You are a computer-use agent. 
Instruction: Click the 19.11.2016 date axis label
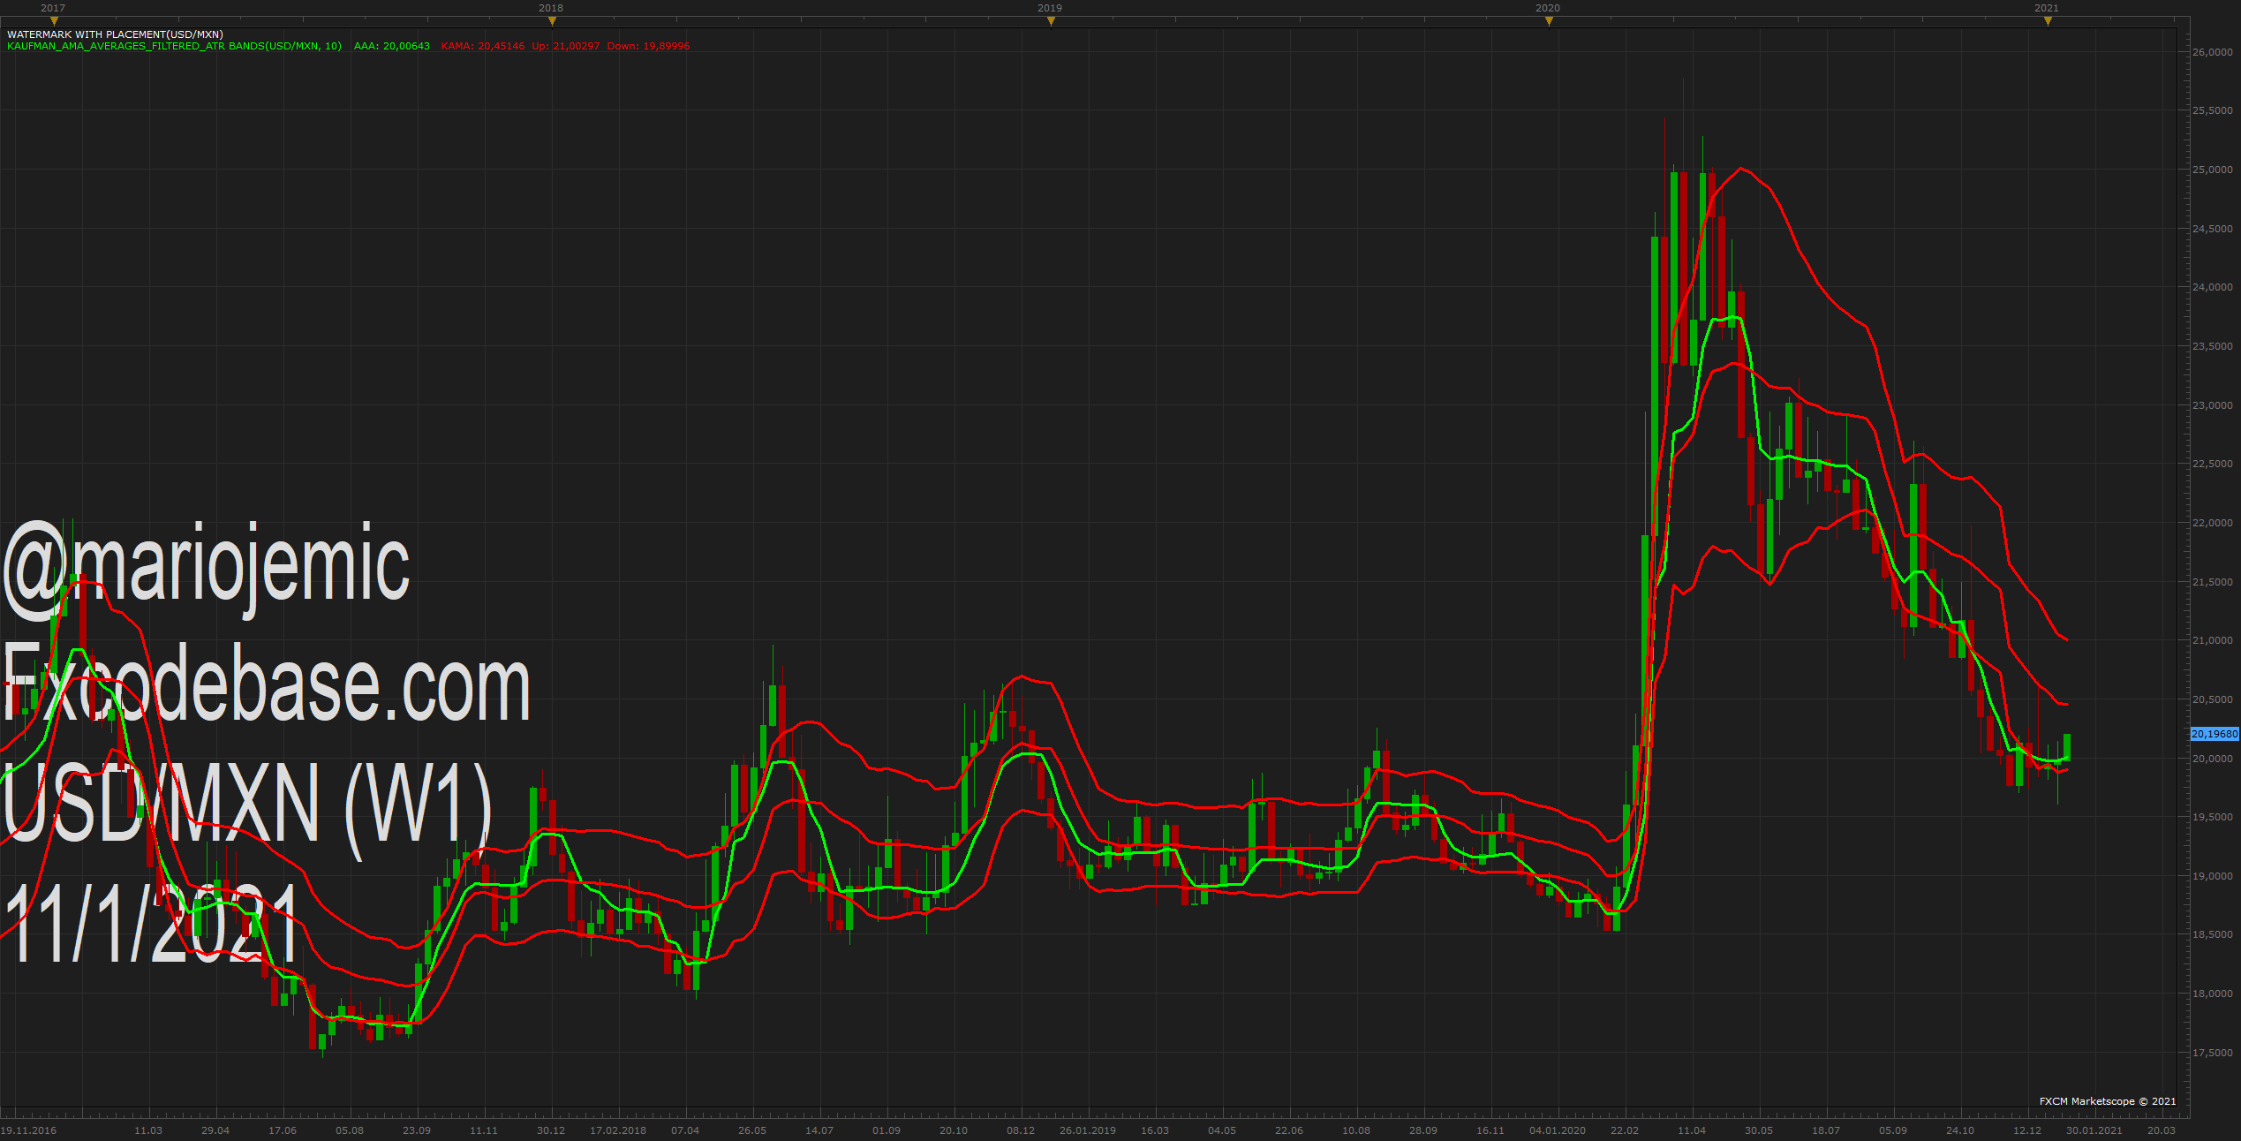28,1130
